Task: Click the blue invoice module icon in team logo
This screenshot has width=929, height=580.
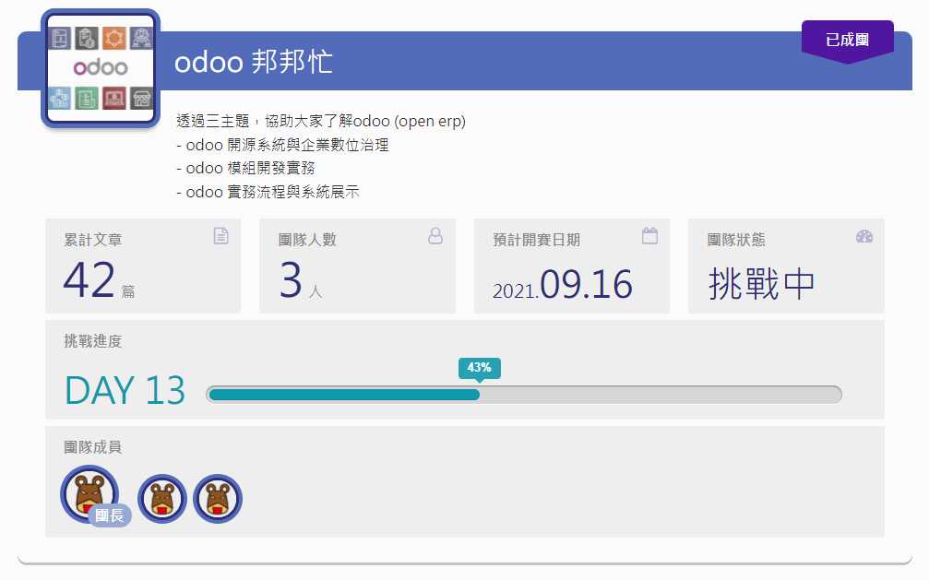Action: (60, 38)
